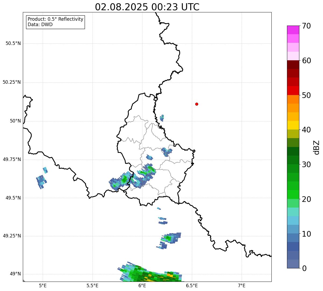Viewport: 323px width, 291px height.
Task: Click the turquoise swatch below 20
Action: [x=293, y=212]
